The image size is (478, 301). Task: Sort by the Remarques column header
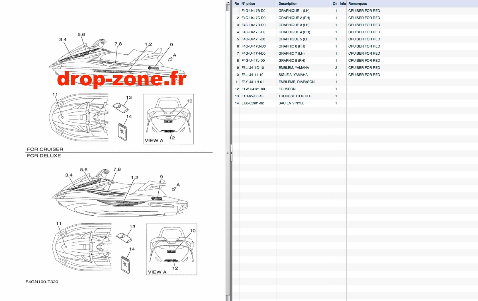[x=412, y=4]
